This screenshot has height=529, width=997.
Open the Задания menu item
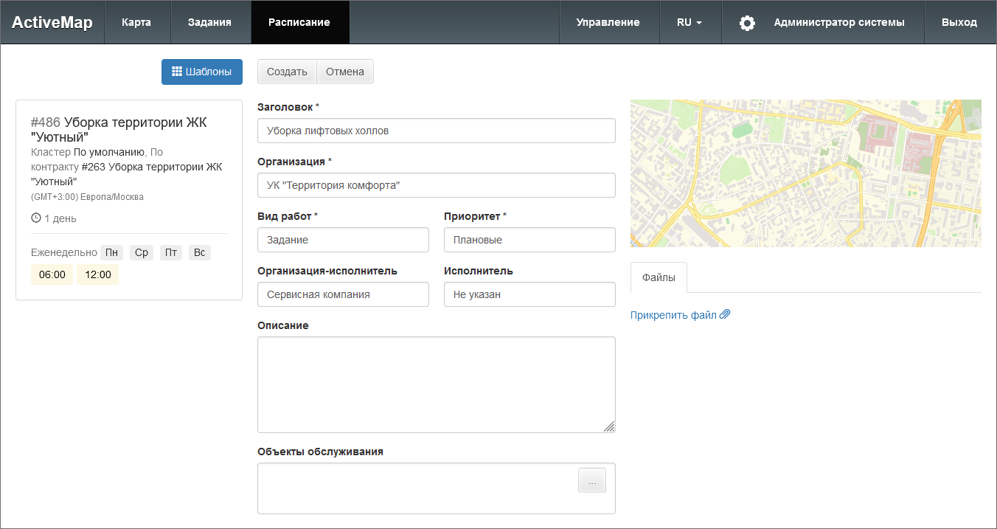[x=209, y=23]
